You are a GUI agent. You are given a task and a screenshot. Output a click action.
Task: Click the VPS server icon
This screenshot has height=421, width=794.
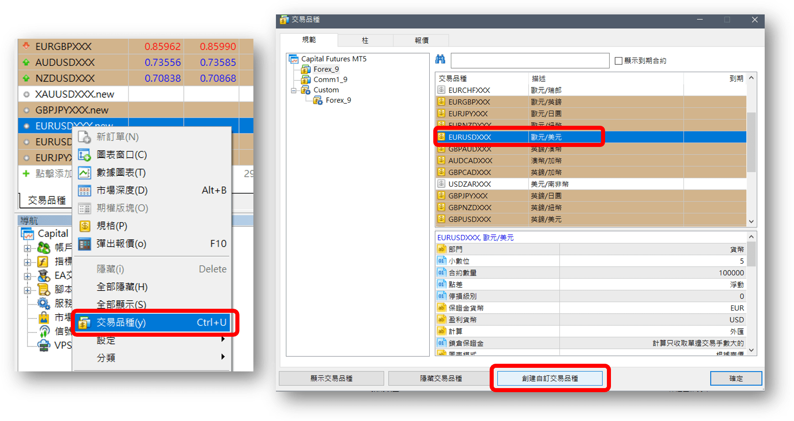click(44, 345)
